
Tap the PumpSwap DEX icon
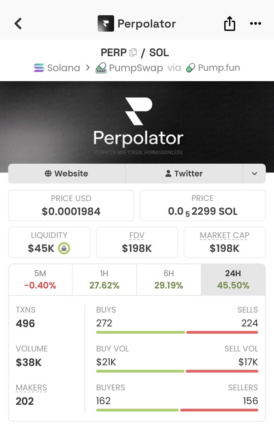tap(101, 68)
